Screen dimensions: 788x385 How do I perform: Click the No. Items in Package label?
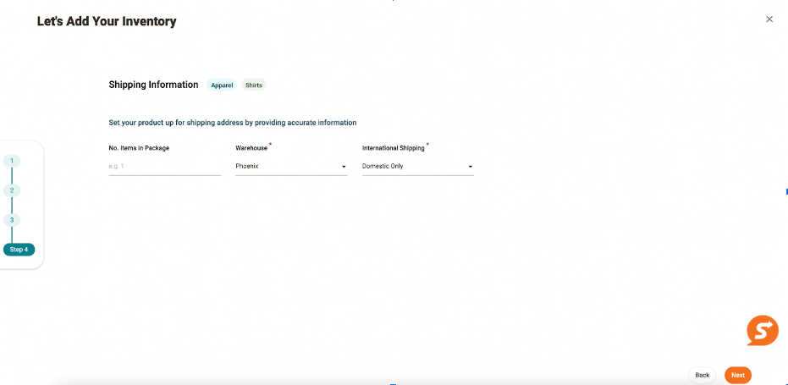coord(139,148)
